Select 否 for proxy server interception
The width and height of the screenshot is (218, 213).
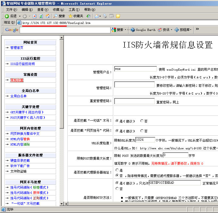117,175
